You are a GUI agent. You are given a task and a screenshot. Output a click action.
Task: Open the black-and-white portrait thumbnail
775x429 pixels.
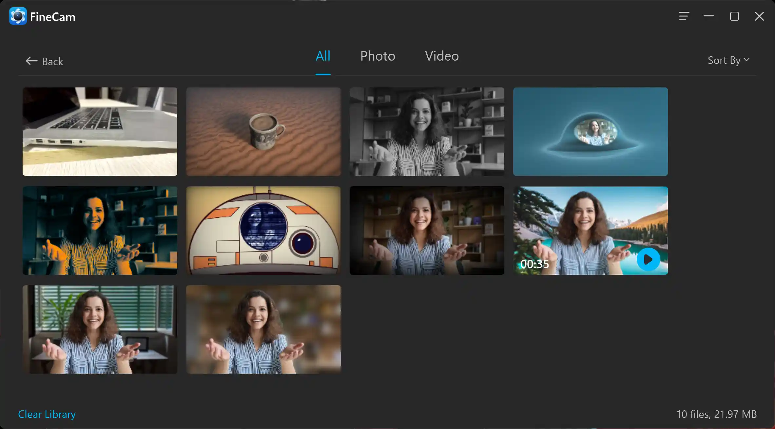(x=427, y=131)
